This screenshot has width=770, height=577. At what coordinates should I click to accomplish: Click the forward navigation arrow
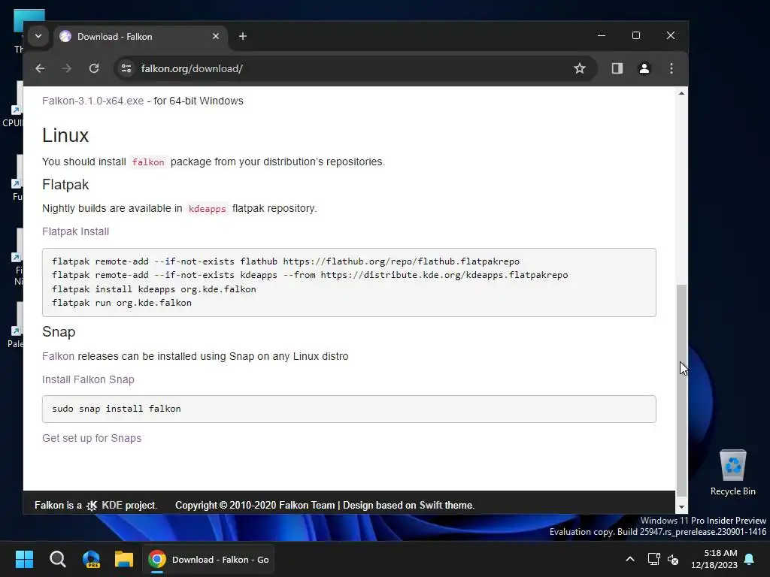point(67,68)
